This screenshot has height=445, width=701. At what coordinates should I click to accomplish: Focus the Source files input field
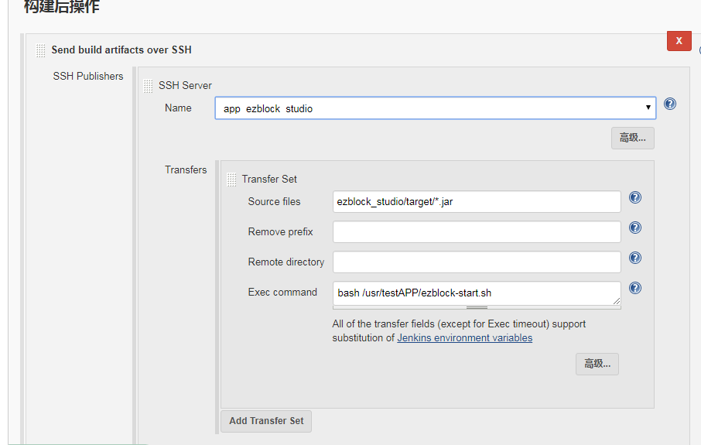click(x=477, y=202)
